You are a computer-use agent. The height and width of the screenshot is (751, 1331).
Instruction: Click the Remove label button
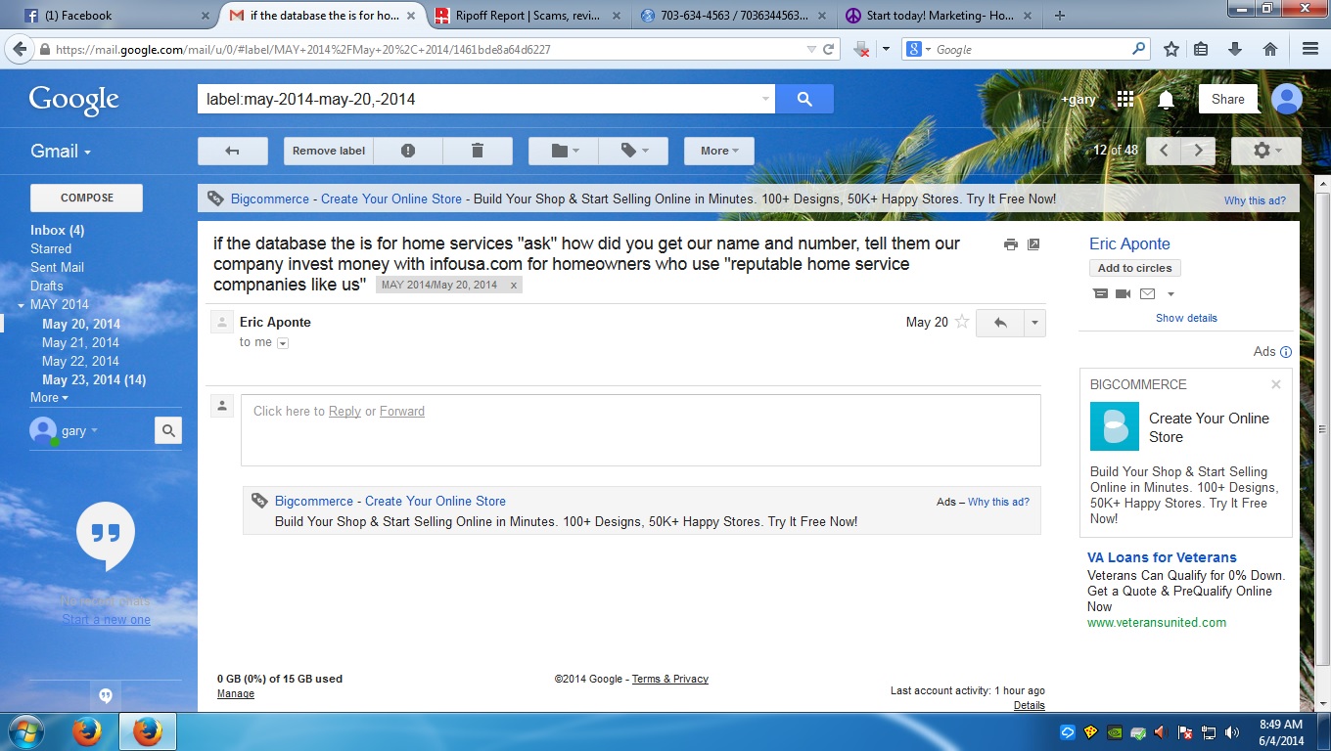[329, 151]
